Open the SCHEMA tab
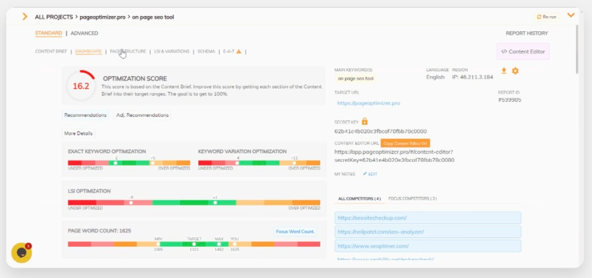 206,51
